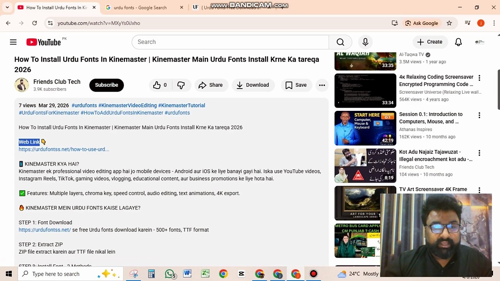Open the Athanas Inspires channel name
The image size is (500, 281).
(416, 130)
